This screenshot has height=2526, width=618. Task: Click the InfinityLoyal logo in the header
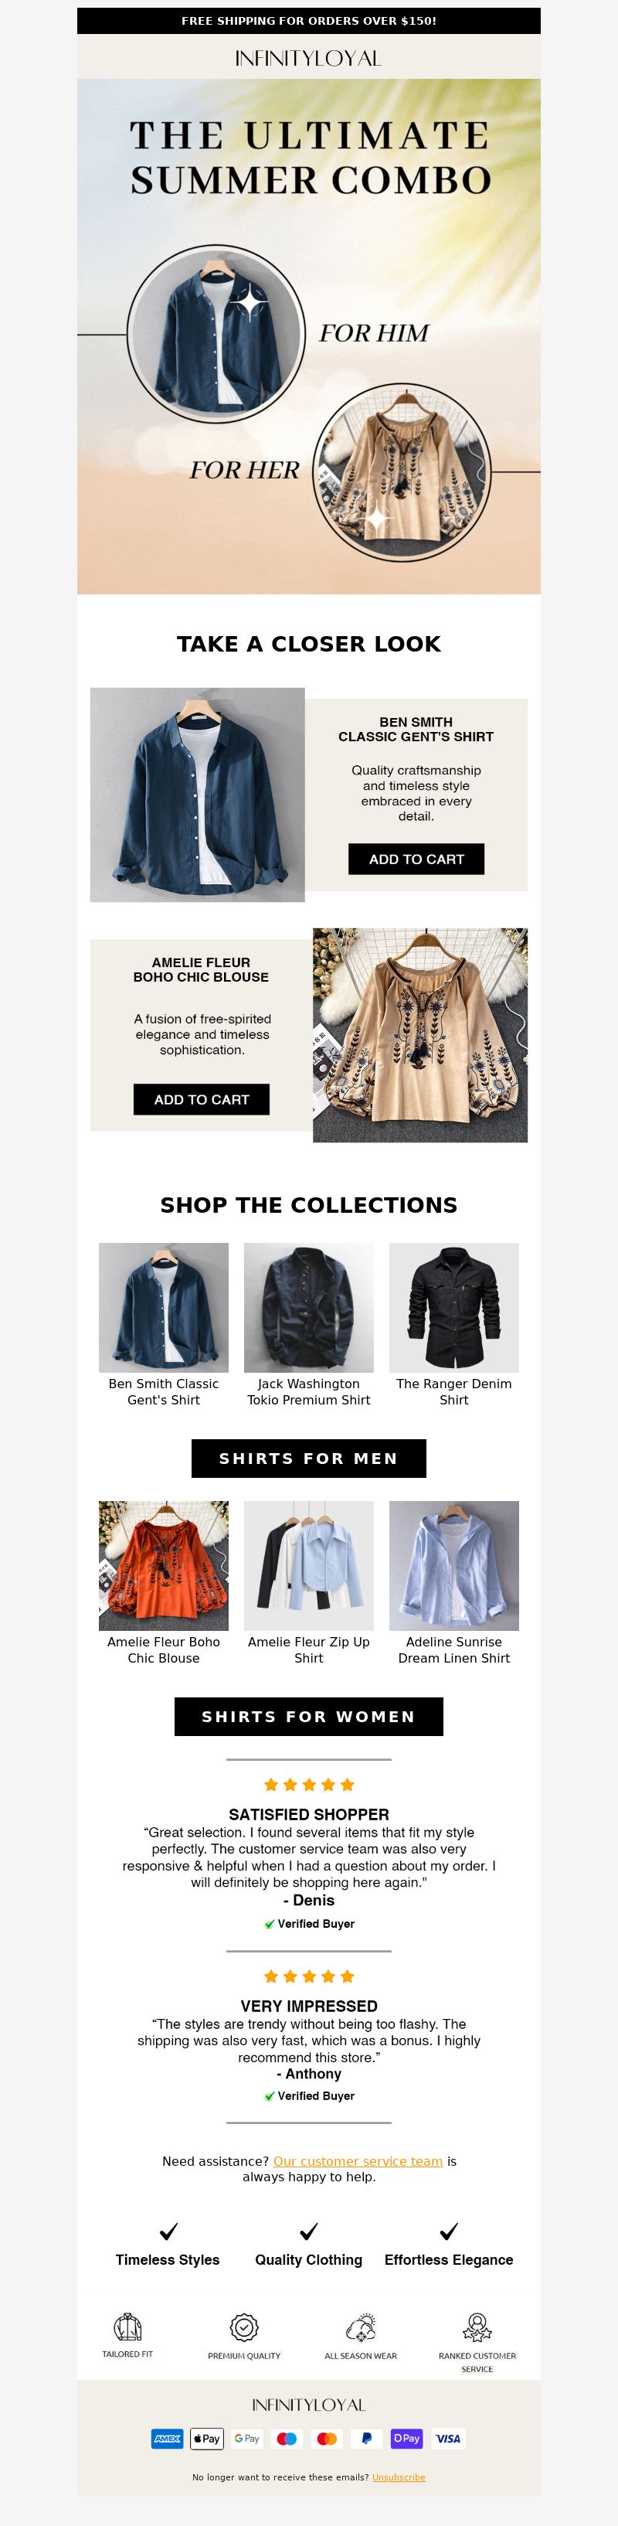coord(308,58)
